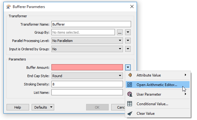The image size is (197, 120).
Task: Click the Attribute Value tag icon
Action: 130,75
